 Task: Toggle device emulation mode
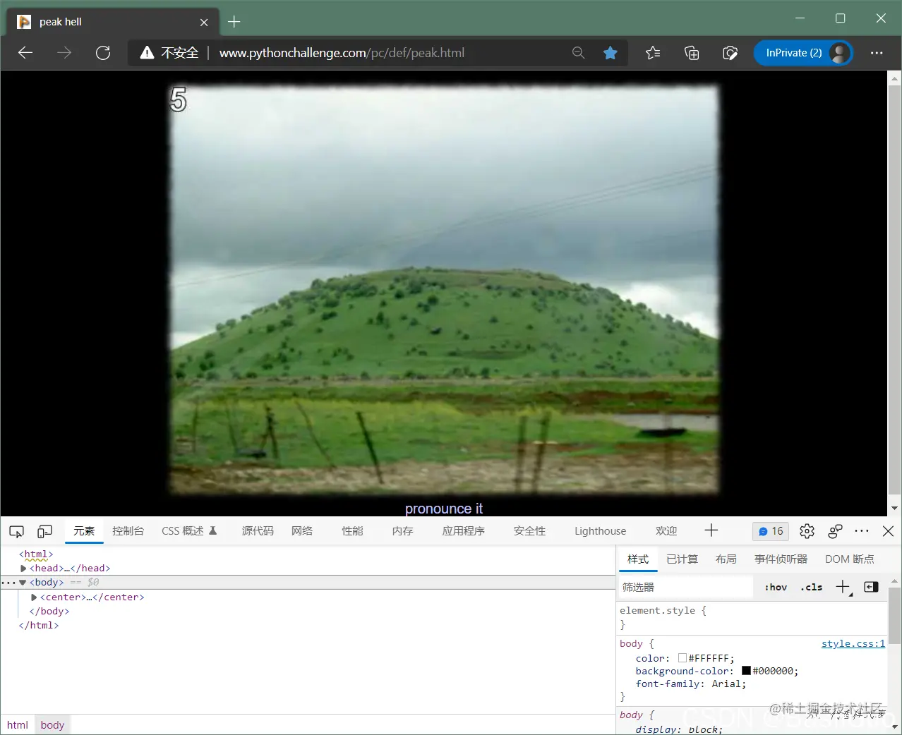pyautogui.click(x=45, y=531)
